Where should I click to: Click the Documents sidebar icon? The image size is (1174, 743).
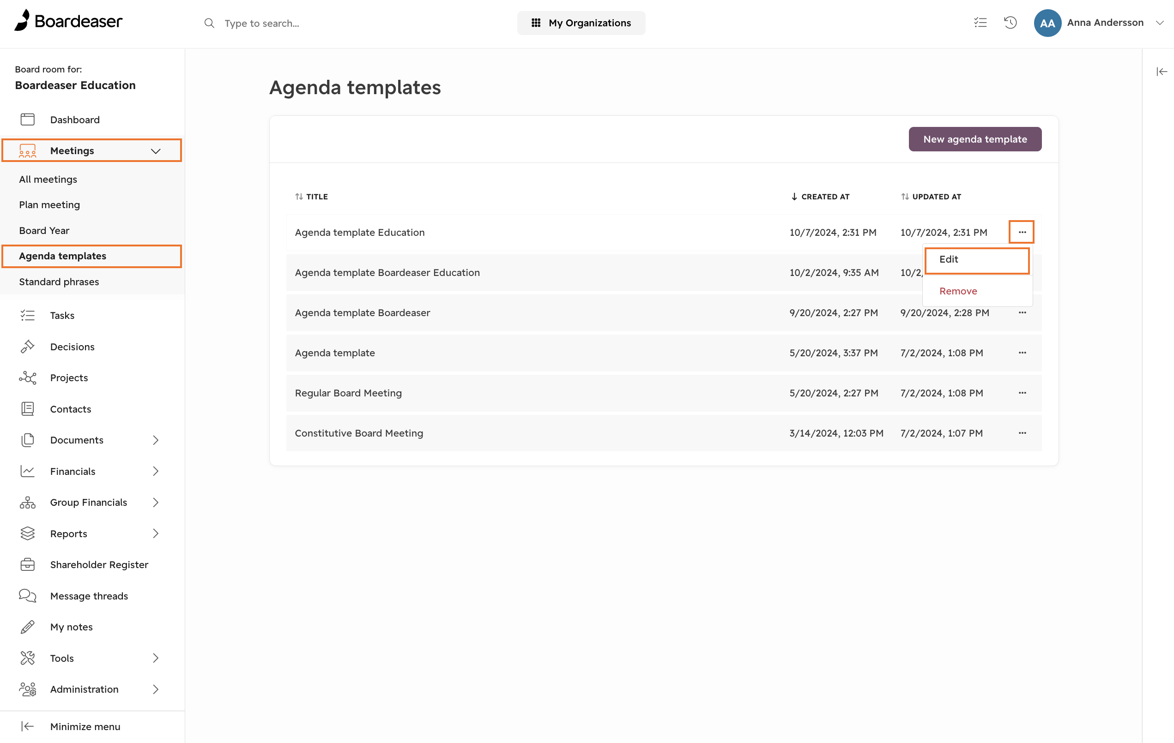[x=27, y=440]
